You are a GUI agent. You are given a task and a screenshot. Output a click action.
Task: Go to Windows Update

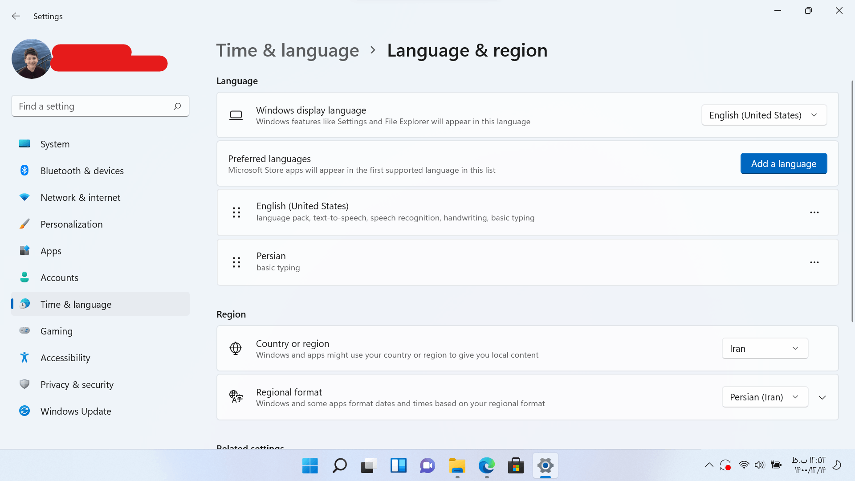point(101,411)
